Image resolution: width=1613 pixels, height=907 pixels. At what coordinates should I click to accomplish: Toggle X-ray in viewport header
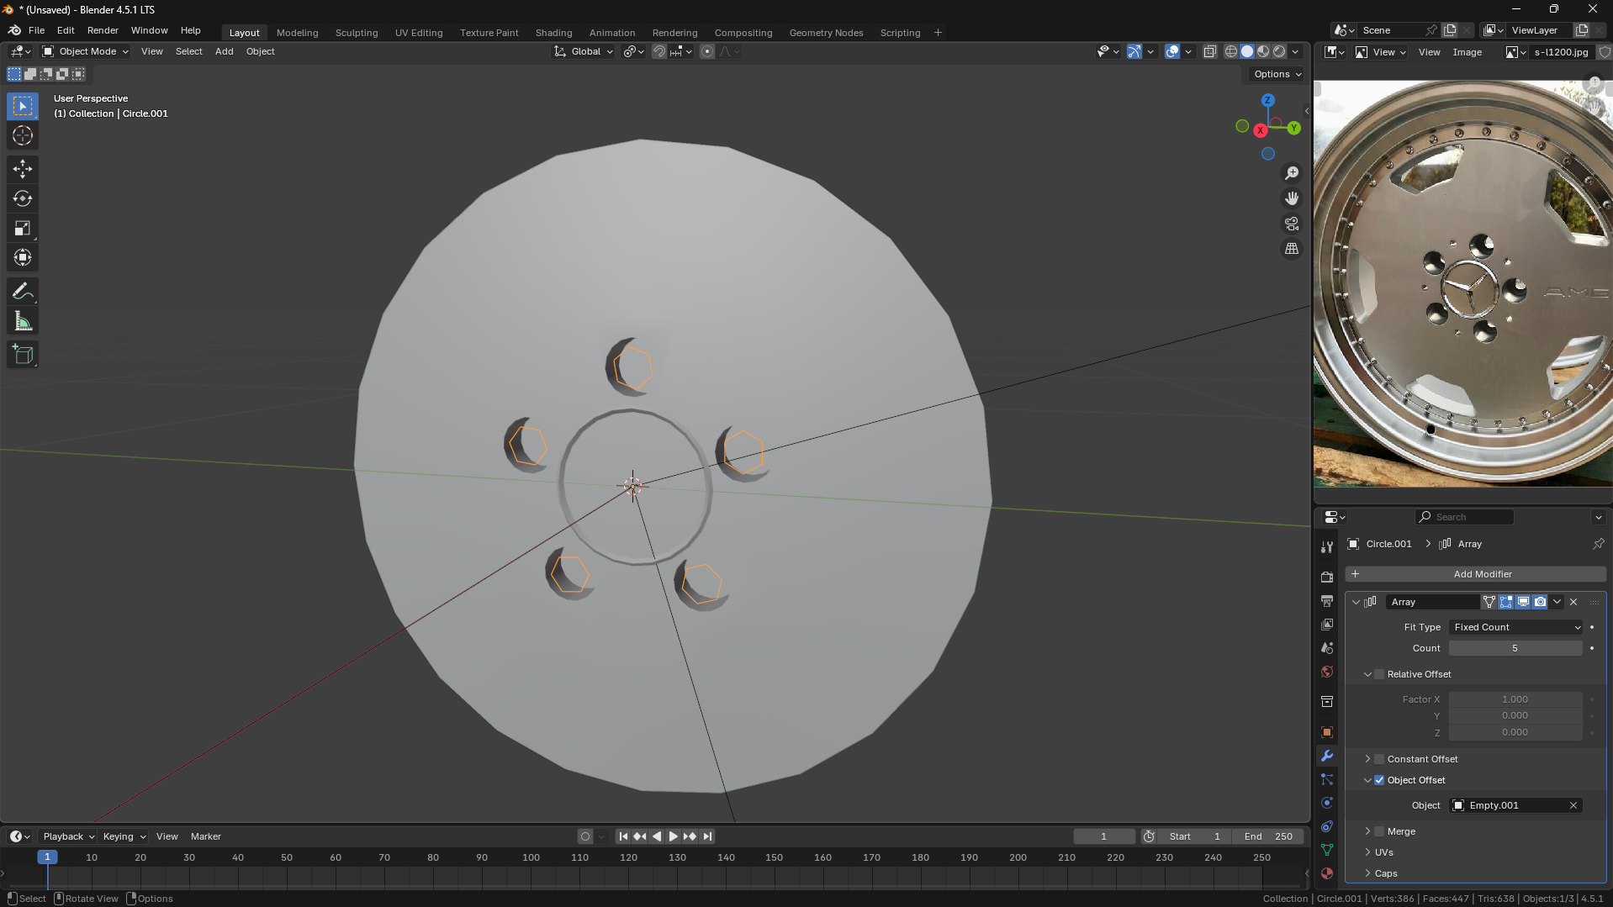click(x=1210, y=51)
